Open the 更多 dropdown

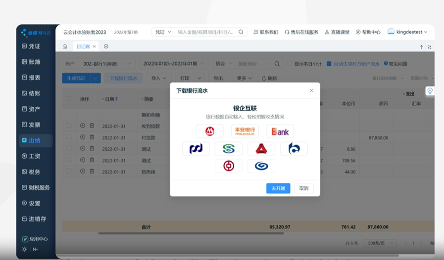(x=245, y=78)
